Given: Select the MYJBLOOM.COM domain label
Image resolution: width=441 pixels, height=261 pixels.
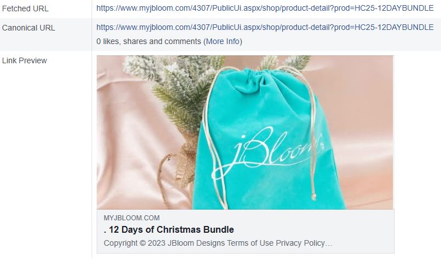Looking at the screenshot, I should click(132, 217).
